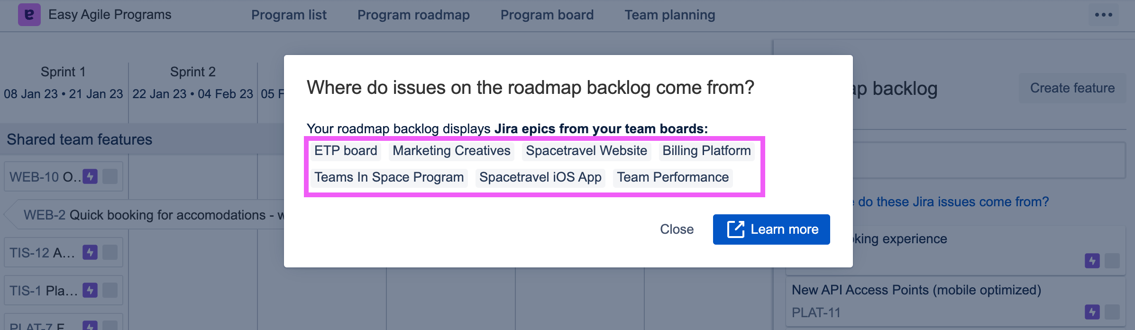The height and width of the screenshot is (330, 1135).
Task: Click the lightning icon on WEB-10 card
Action: click(x=90, y=176)
